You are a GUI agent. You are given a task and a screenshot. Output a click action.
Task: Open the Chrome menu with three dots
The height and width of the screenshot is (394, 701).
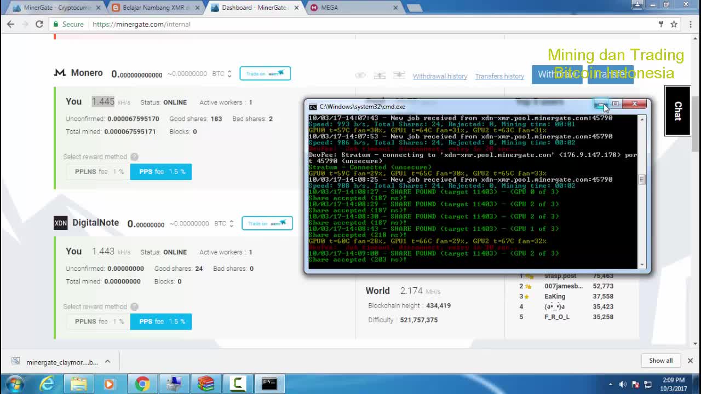690,24
